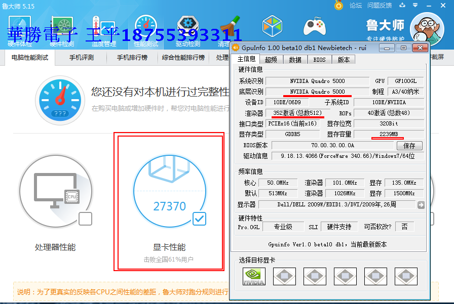Click the 核心 frequency field 50.0MHz
This screenshot has width=454, height=304.
[278, 183]
